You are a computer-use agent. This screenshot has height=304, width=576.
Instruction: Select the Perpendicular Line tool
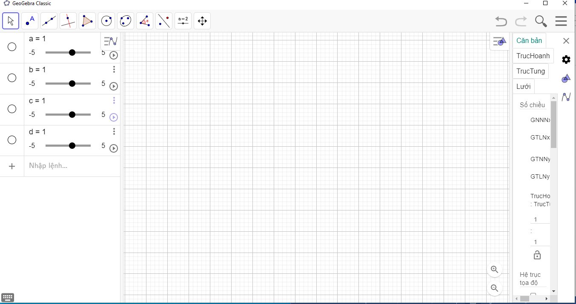[68, 21]
